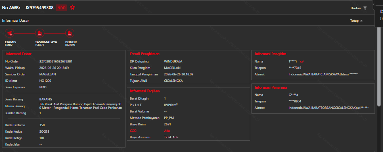Click the TASIKMALAYA gateway station icon

pos(40,33)
